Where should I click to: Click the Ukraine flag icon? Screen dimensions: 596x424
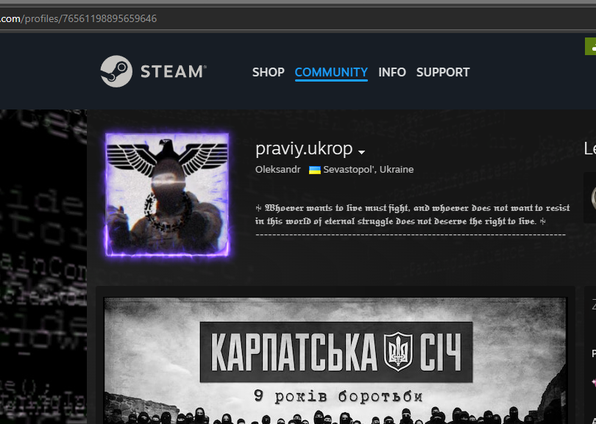(x=314, y=170)
